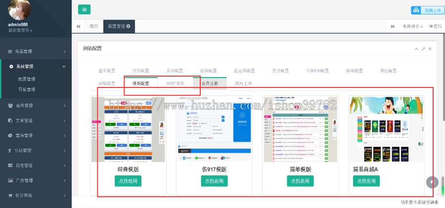Screen dimensions: 445x208
Task: Click the 仿917模版 preview thumbnail
Action: (214, 129)
